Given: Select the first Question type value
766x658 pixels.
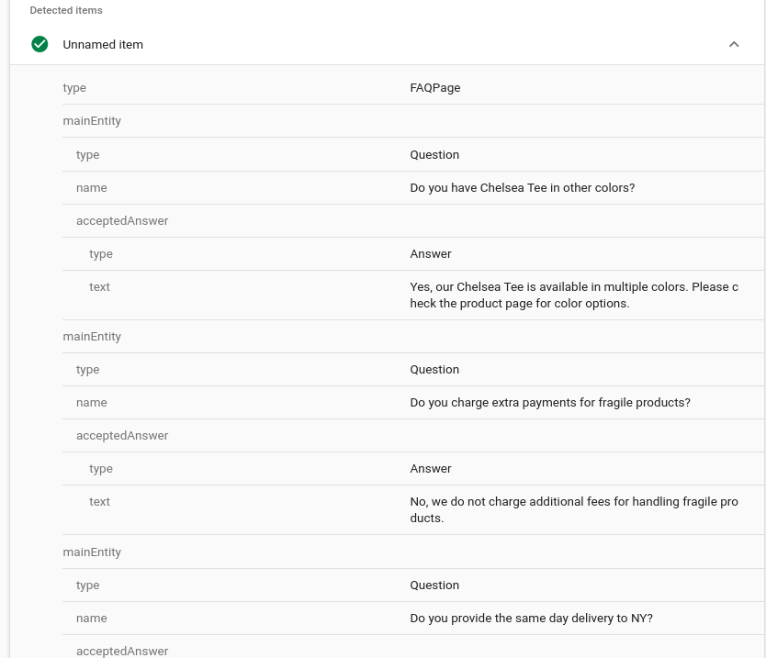Looking at the screenshot, I should pos(434,154).
